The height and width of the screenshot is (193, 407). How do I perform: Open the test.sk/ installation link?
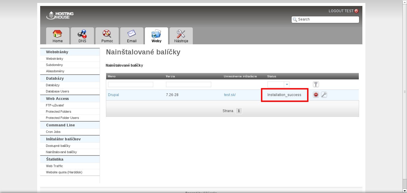click(x=230, y=95)
